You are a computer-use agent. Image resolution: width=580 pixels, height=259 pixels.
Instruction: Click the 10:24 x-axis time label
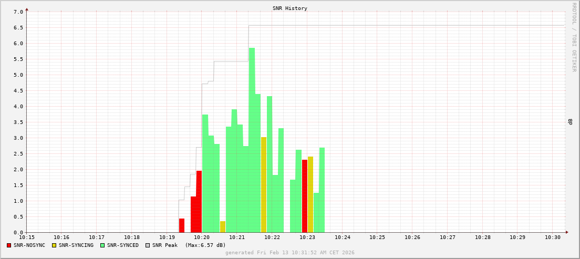(x=342, y=237)
